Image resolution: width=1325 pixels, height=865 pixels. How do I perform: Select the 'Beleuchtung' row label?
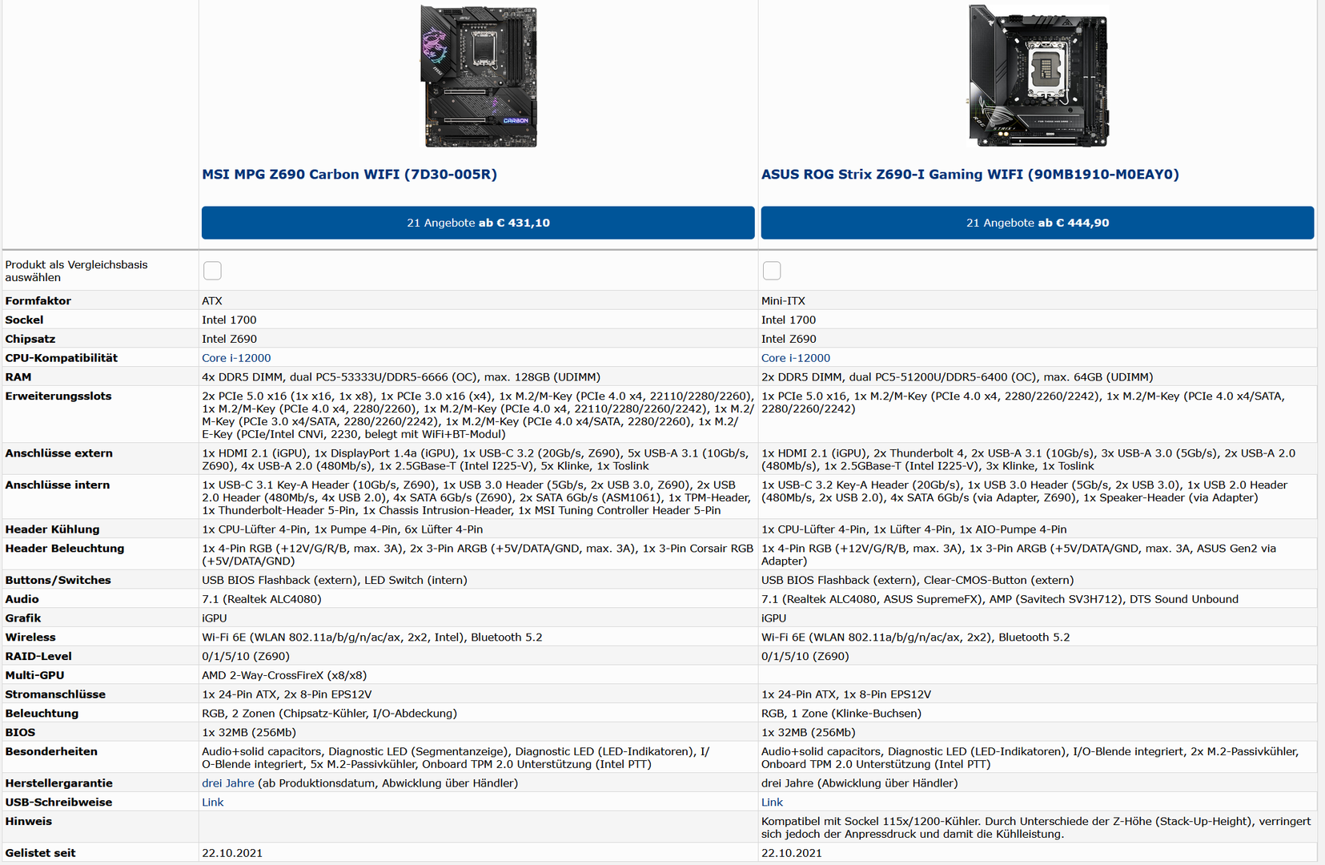42,714
